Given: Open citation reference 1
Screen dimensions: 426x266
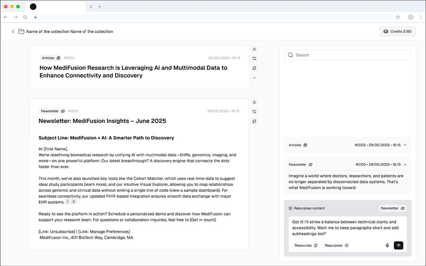Looking at the screenshot, I should tap(68, 202).
